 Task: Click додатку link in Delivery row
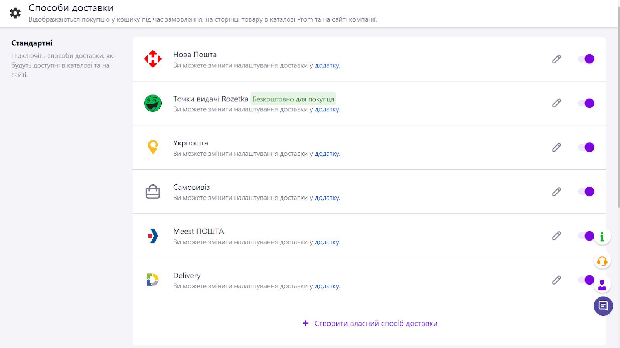(327, 286)
